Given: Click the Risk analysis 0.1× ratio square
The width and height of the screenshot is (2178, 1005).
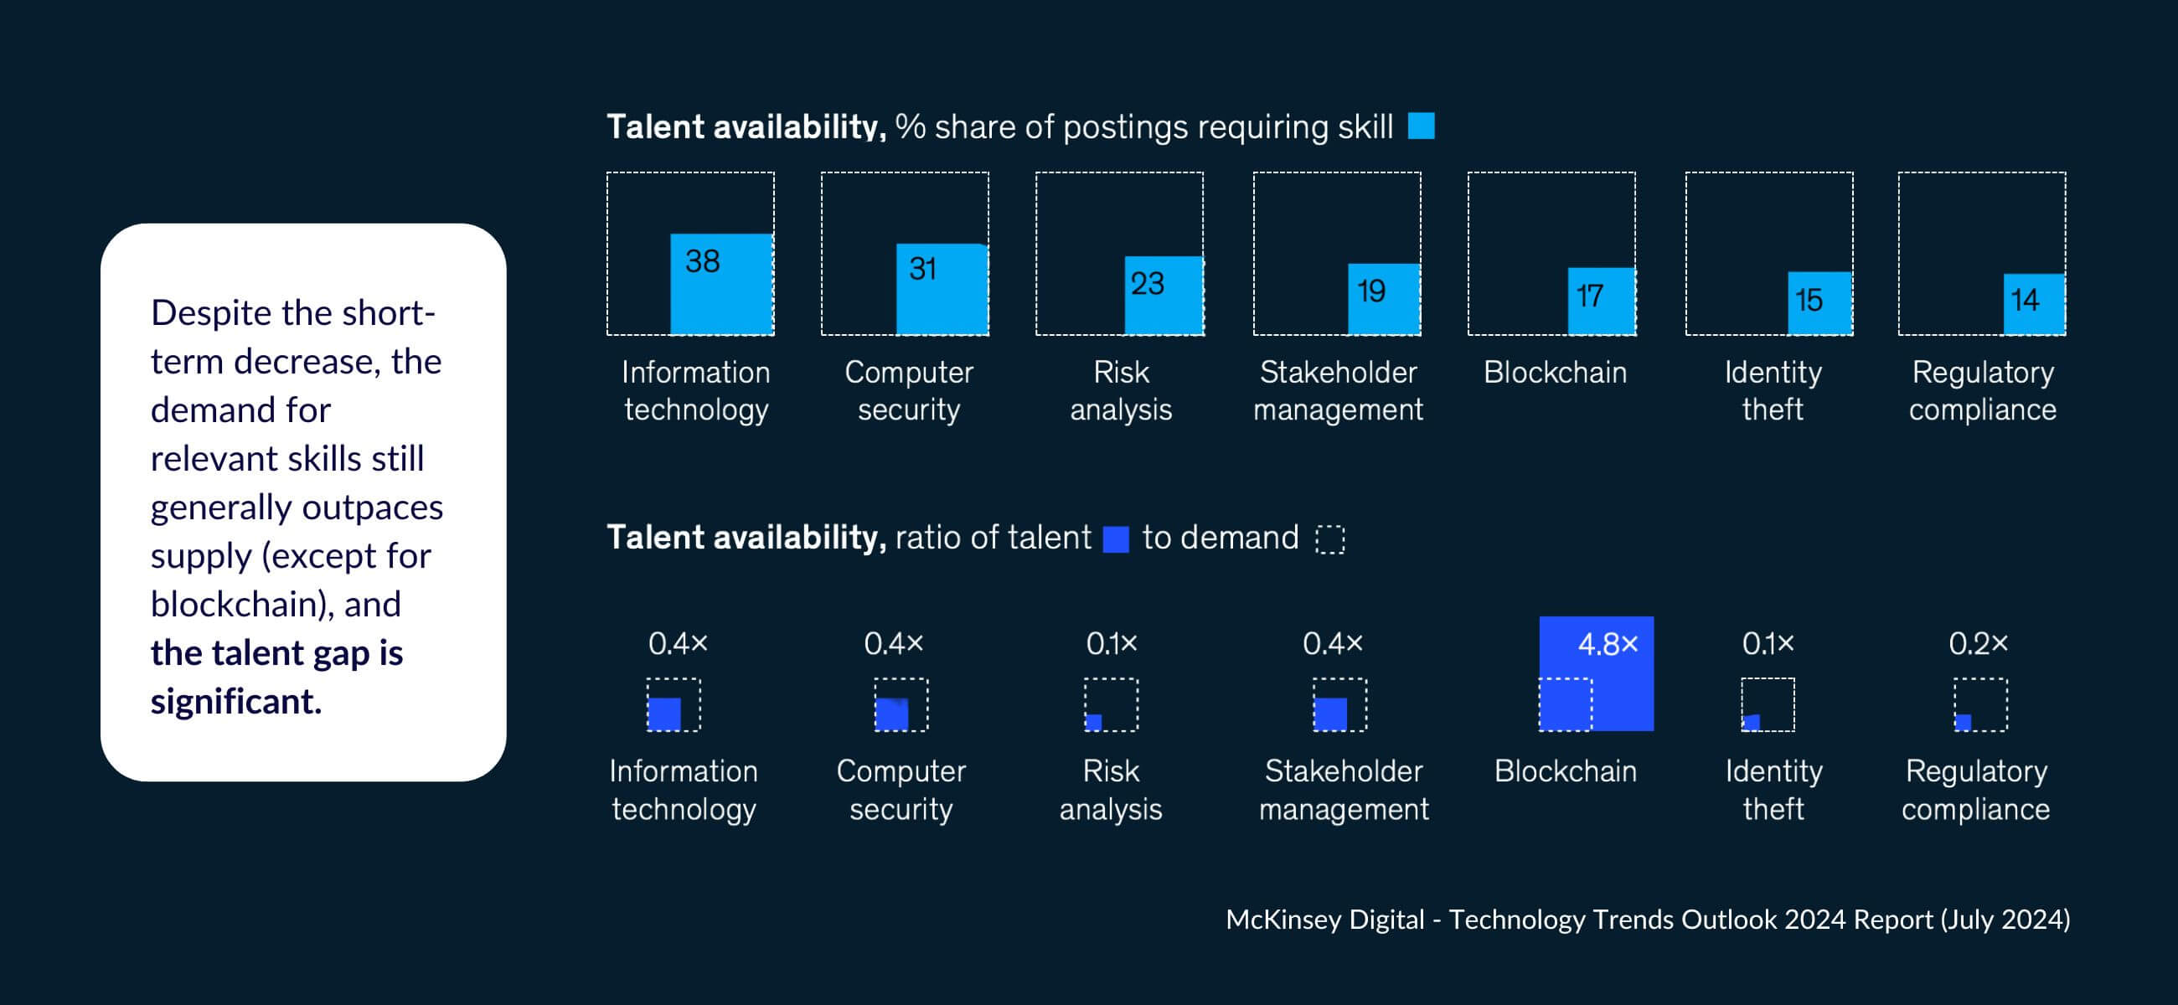Looking at the screenshot, I should pyautogui.click(x=1093, y=722).
